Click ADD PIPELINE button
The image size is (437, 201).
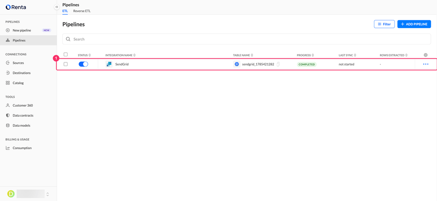(414, 24)
